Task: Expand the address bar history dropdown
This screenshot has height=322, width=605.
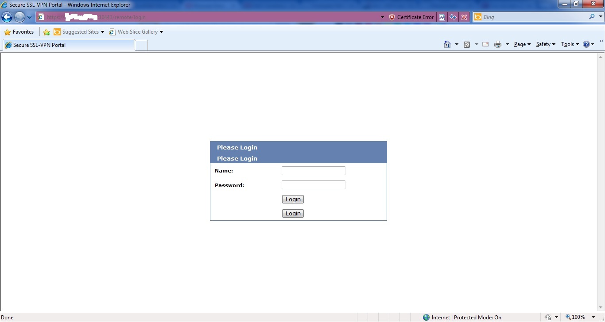Action: 382,17
